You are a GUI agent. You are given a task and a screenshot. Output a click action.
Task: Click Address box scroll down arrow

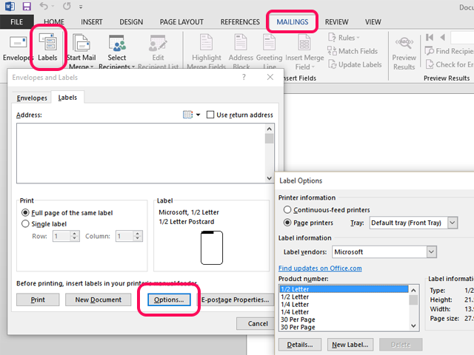point(269,178)
